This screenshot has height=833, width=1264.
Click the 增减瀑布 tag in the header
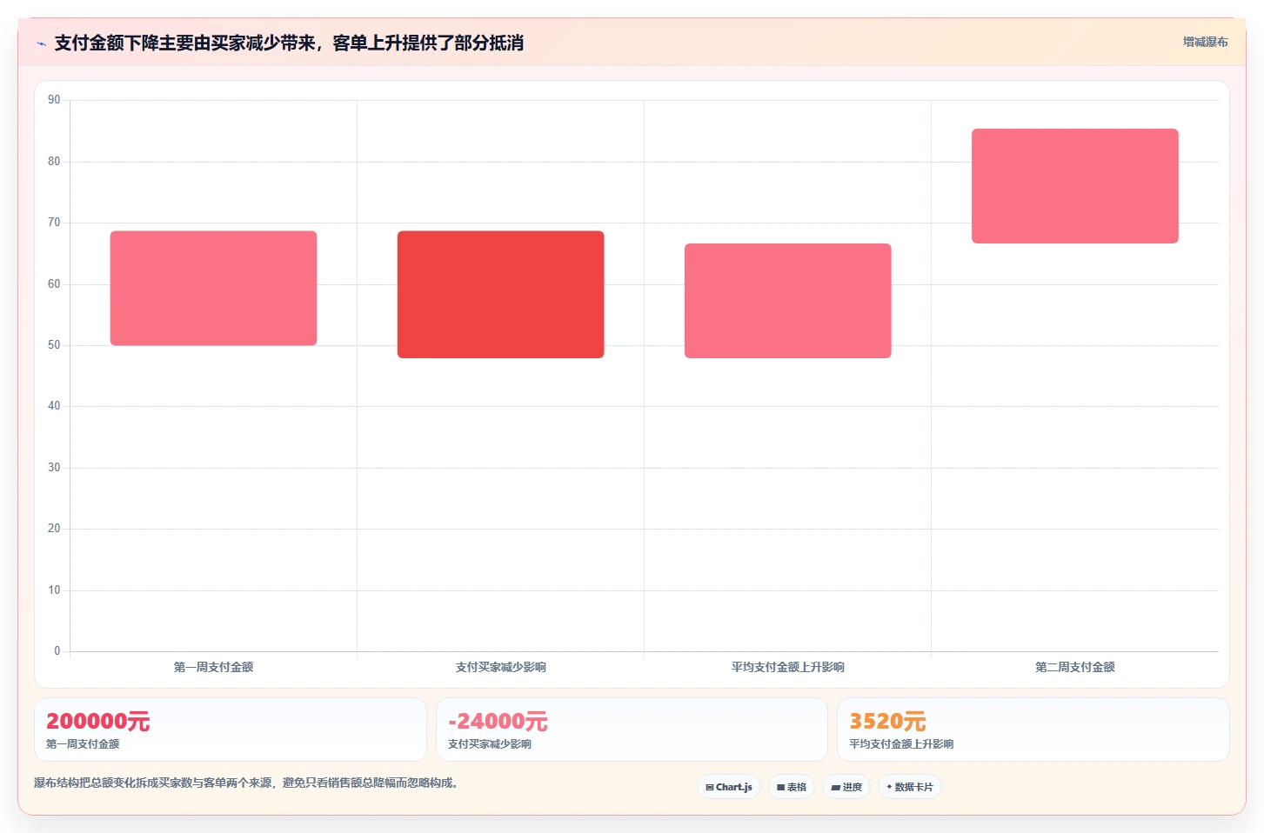(x=1205, y=42)
